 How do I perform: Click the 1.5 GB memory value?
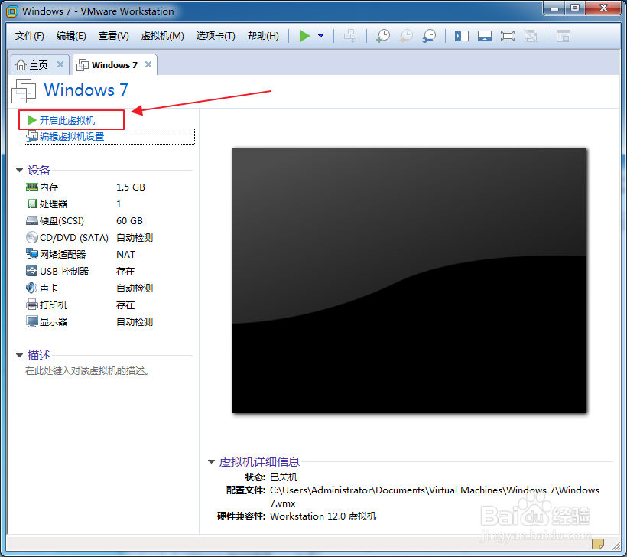[131, 187]
